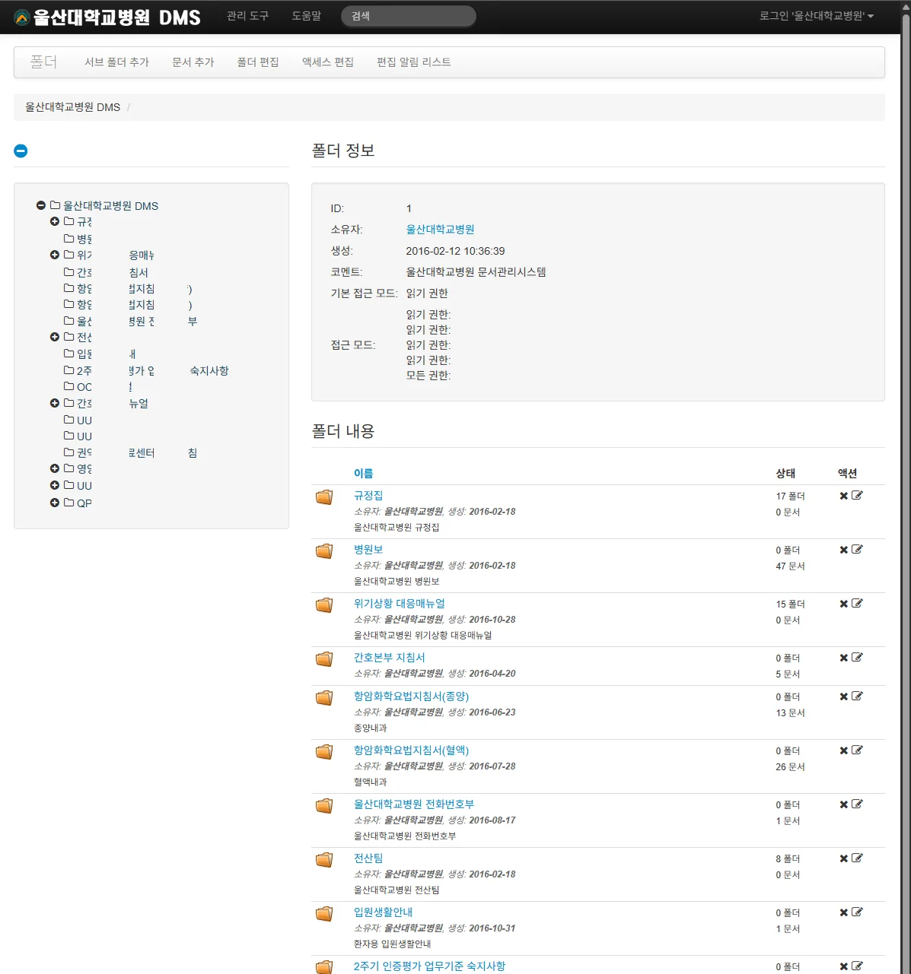
Task: Click the owner link 울산대학교병원 in folder info
Action: pyautogui.click(x=440, y=230)
